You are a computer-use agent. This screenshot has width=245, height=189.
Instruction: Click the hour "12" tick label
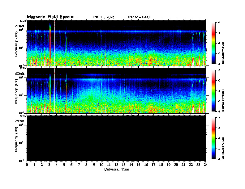tap(116, 165)
